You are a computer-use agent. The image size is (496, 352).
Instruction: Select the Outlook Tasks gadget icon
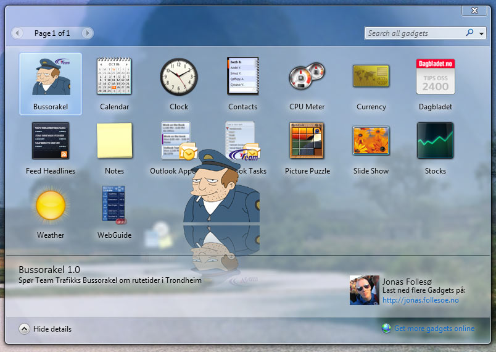point(243,141)
